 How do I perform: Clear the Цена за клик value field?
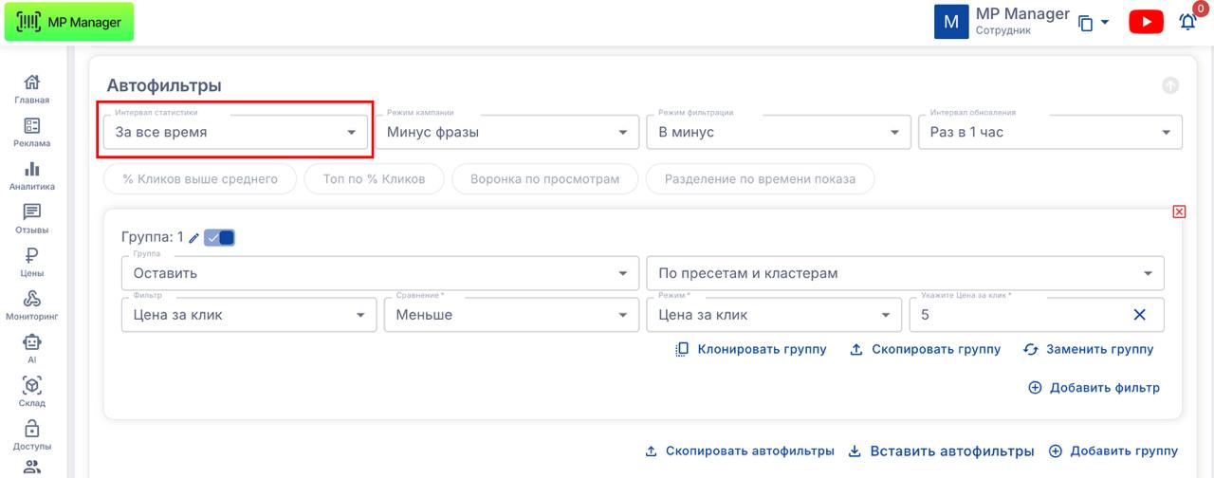[x=1140, y=315]
